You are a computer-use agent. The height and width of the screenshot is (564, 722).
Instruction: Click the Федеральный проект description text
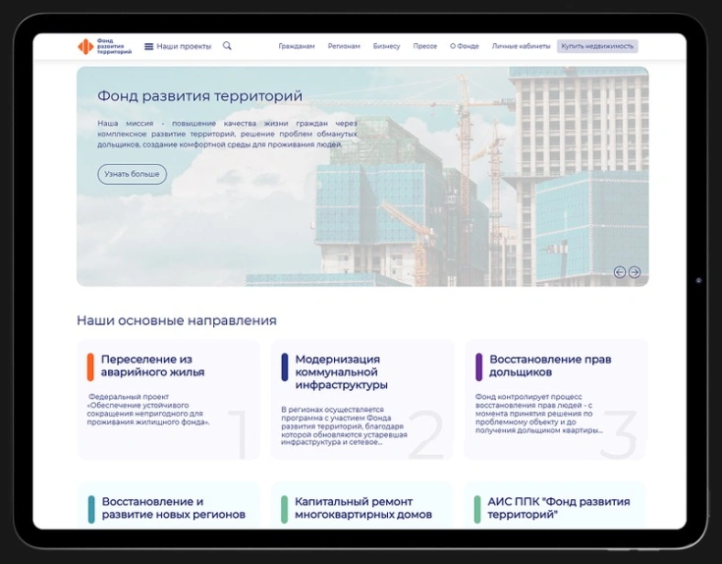click(x=148, y=410)
